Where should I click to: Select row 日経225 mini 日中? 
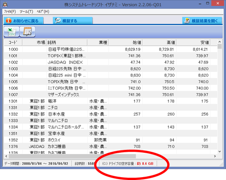(111, 75)
